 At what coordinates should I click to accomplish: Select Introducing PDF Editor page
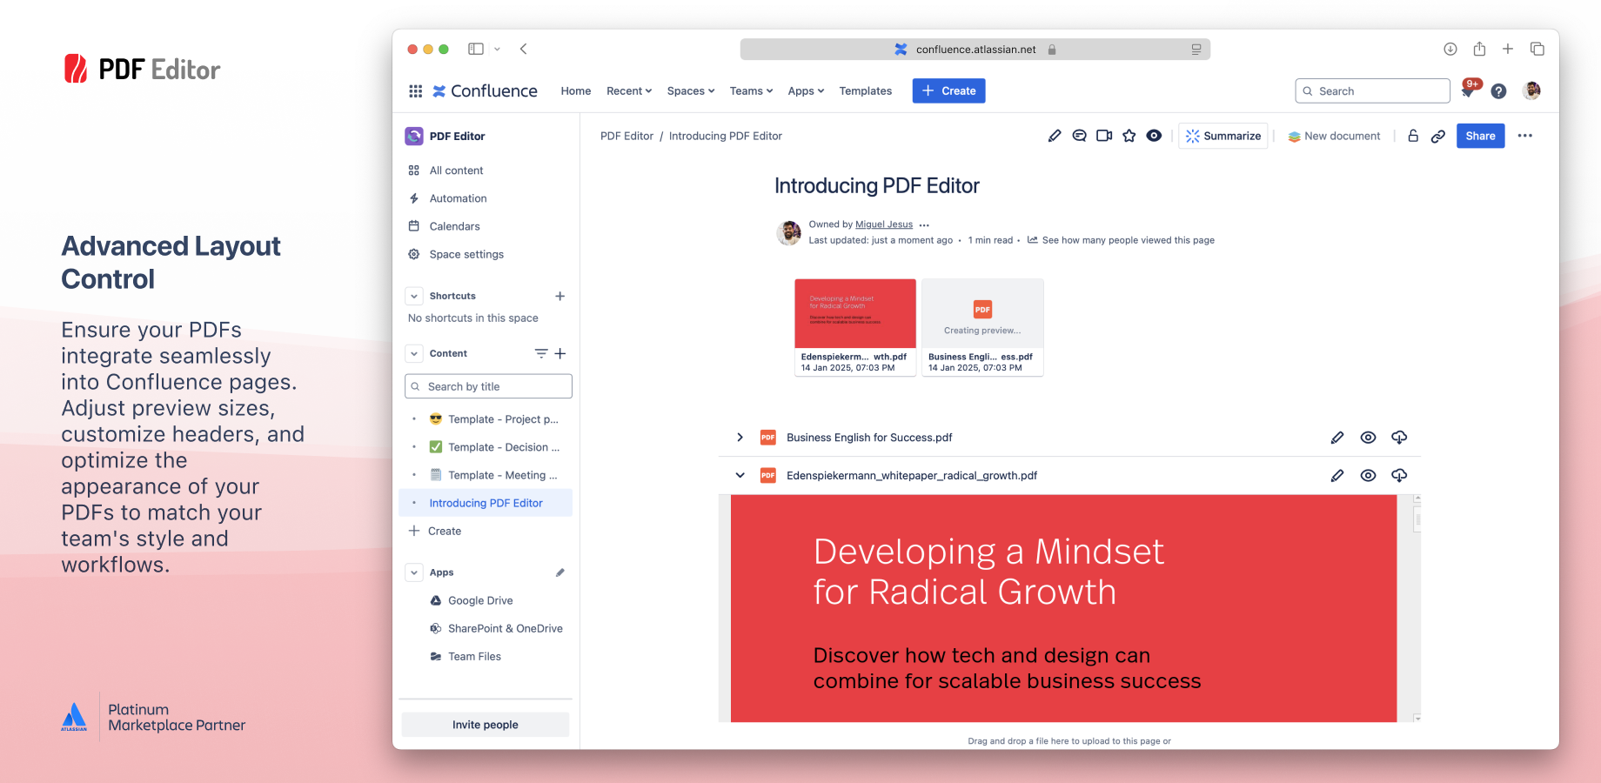486,503
